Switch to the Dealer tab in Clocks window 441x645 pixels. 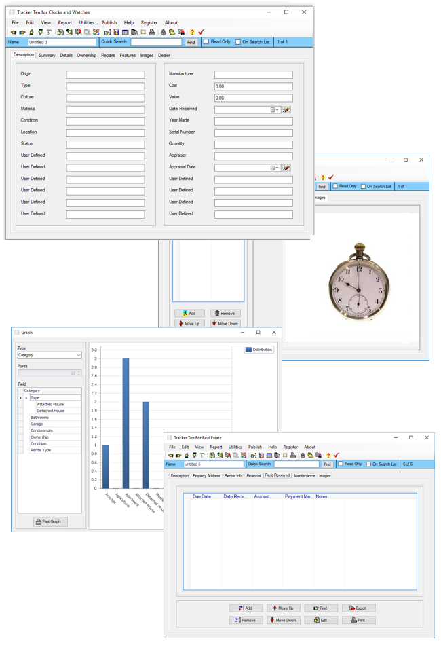click(164, 55)
